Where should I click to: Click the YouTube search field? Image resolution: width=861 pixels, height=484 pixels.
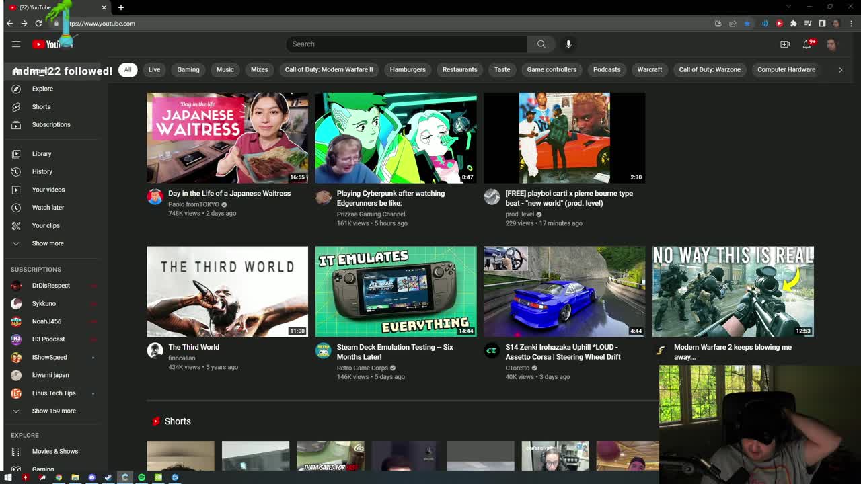(407, 44)
